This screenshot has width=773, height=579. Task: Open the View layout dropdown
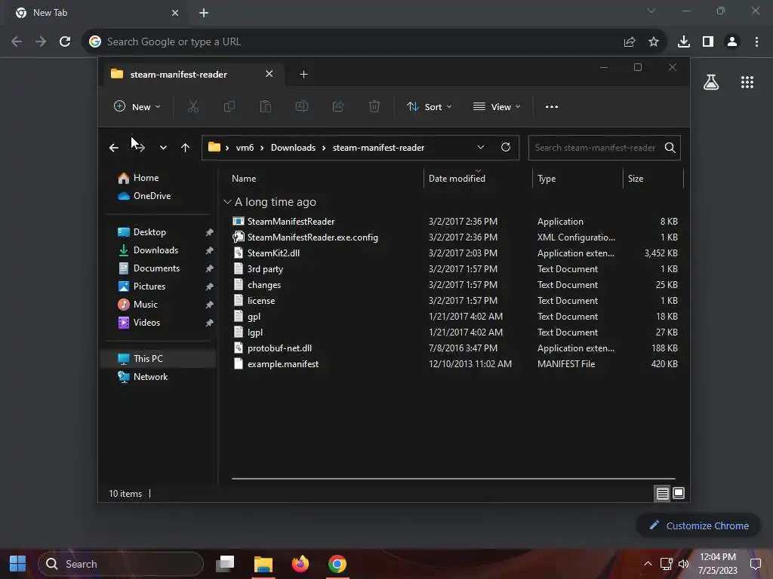tap(497, 106)
